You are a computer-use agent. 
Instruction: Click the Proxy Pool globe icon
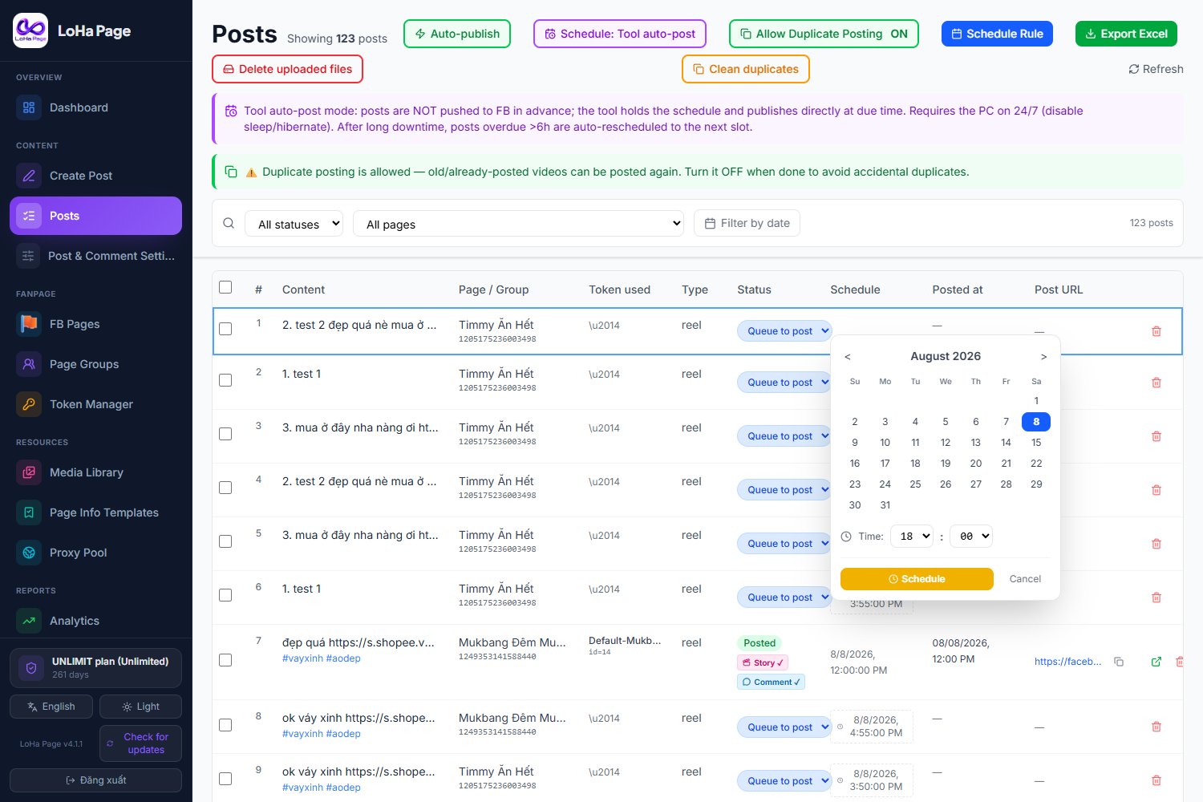tap(29, 553)
